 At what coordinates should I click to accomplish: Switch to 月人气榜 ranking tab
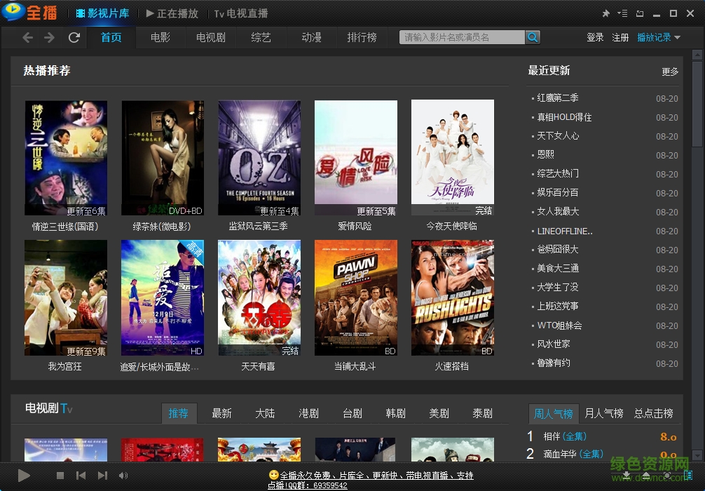tap(604, 413)
